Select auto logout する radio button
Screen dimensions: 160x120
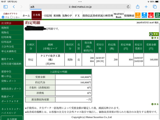pyautogui.click(x=3, y=17)
